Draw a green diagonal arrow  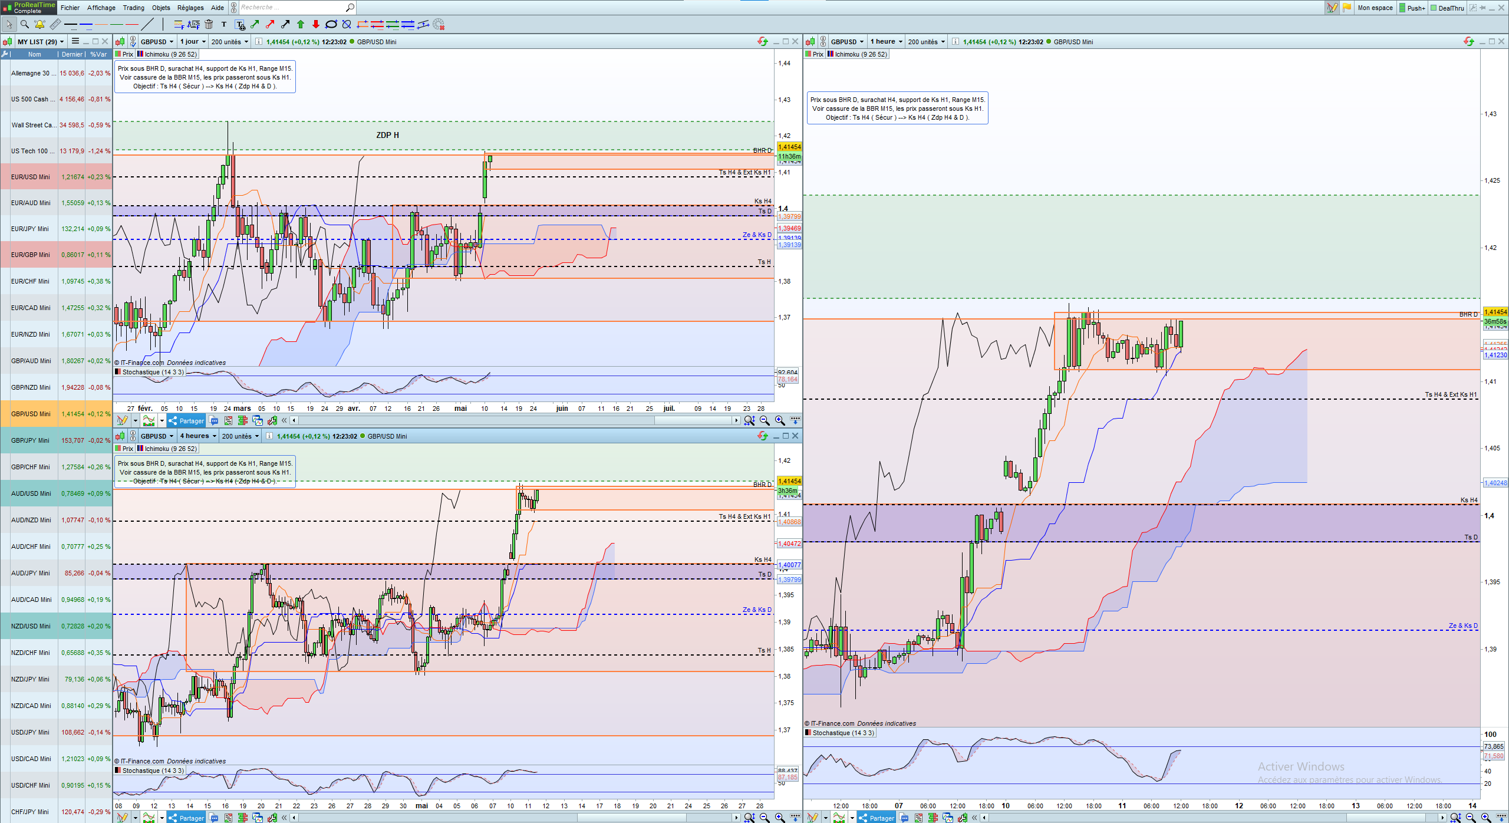click(255, 24)
